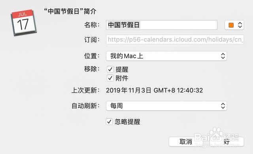Click the 提醒 checkbox label text
Viewport: 253px width, 154px height.
(x=122, y=69)
